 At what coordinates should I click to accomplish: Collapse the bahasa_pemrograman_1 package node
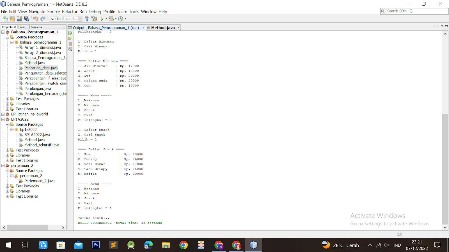tap(12, 42)
